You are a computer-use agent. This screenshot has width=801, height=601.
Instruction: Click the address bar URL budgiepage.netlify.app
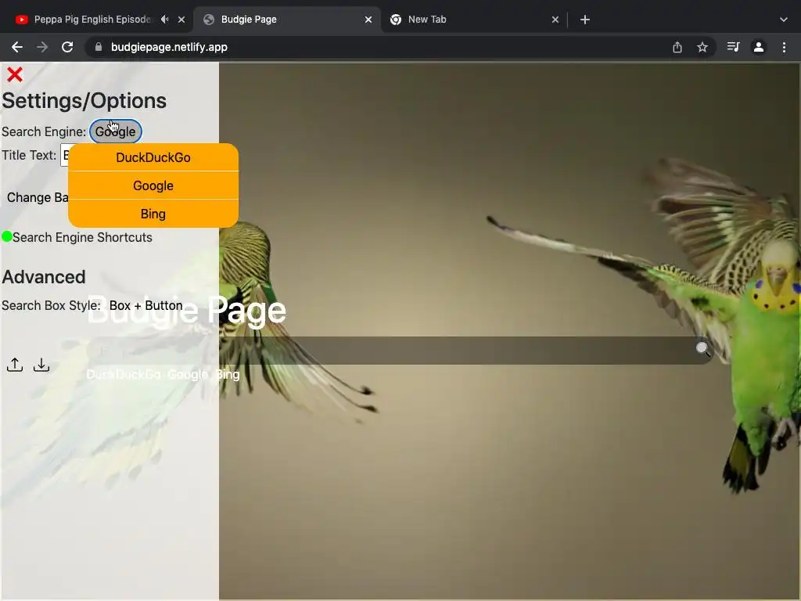point(169,47)
